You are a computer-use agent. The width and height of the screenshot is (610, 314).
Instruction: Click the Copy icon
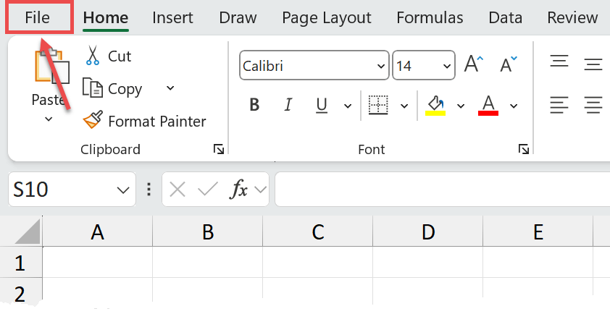coord(93,88)
